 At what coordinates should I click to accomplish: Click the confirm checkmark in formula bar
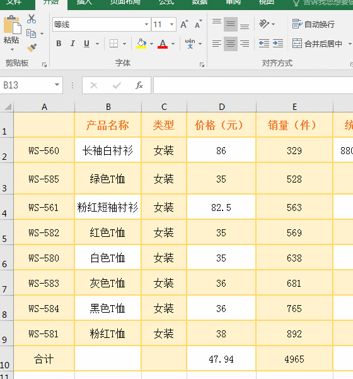(117, 85)
